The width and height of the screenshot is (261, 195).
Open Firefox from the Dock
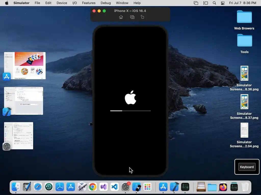click(223, 187)
